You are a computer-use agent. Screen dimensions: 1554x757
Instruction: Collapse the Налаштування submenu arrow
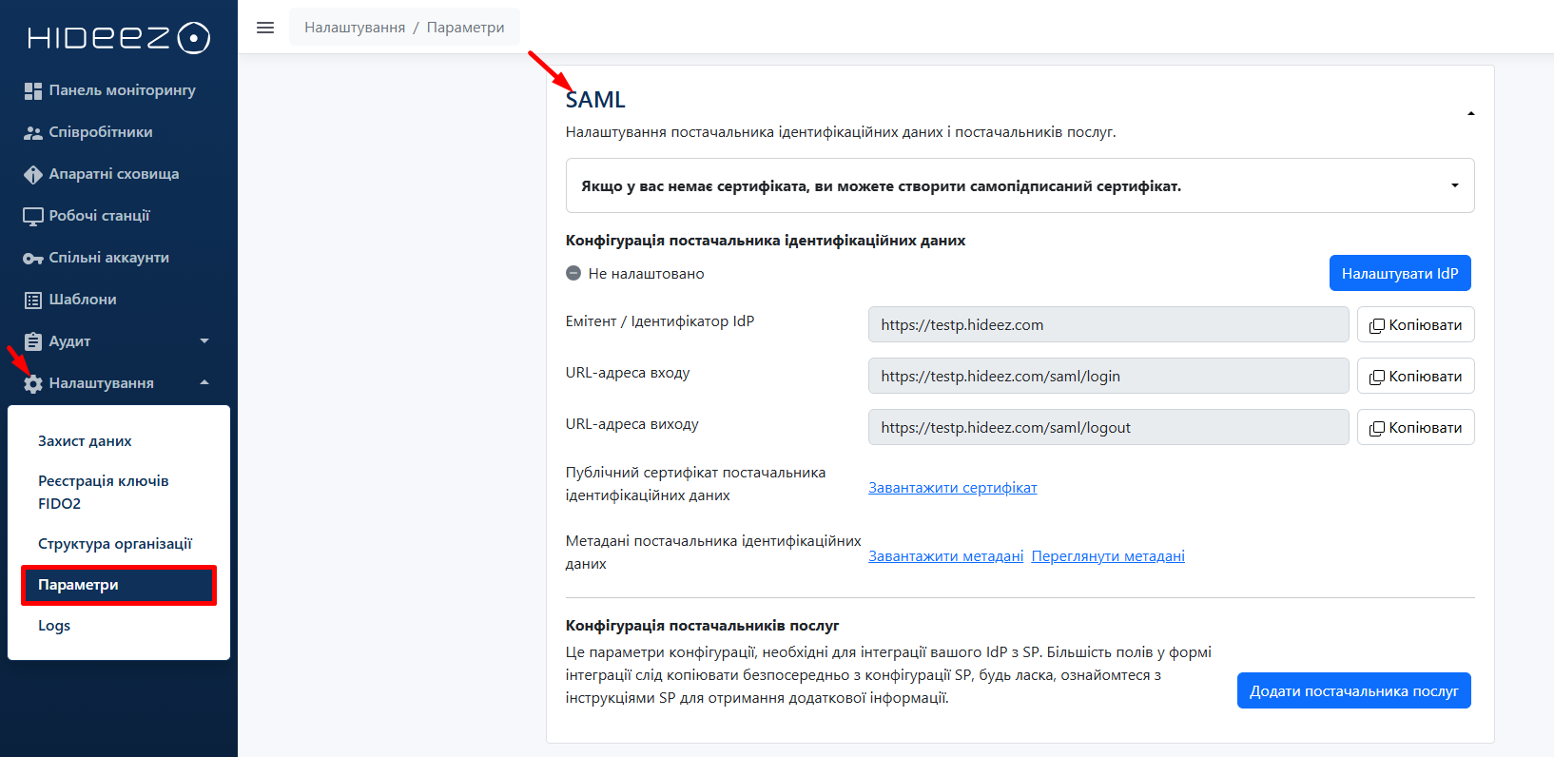pyautogui.click(x=204, y=383)
